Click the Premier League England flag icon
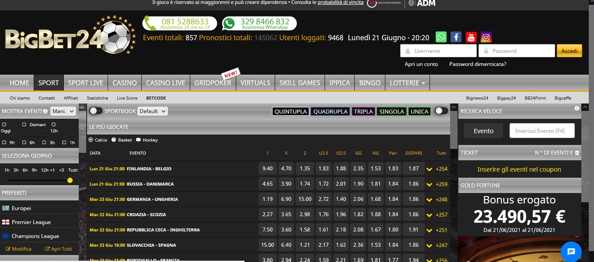The height and width of the screenshot is (262, 594). 6,222
